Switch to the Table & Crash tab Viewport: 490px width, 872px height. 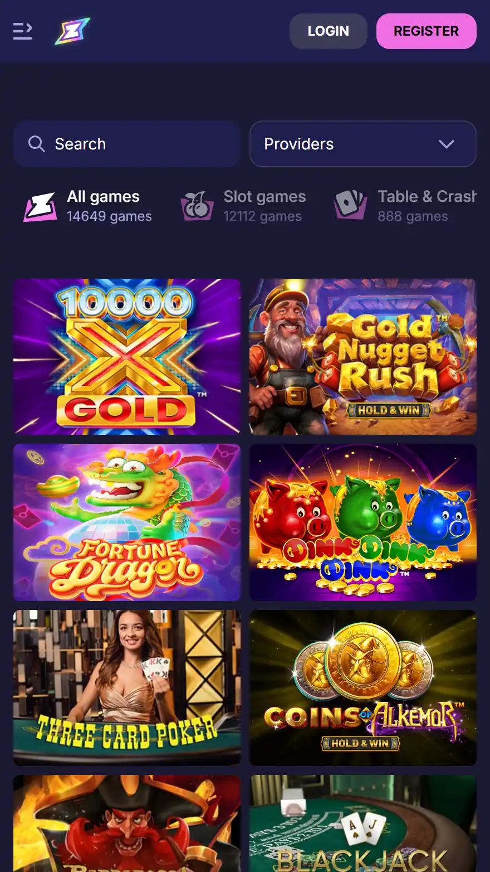[405, 206]
